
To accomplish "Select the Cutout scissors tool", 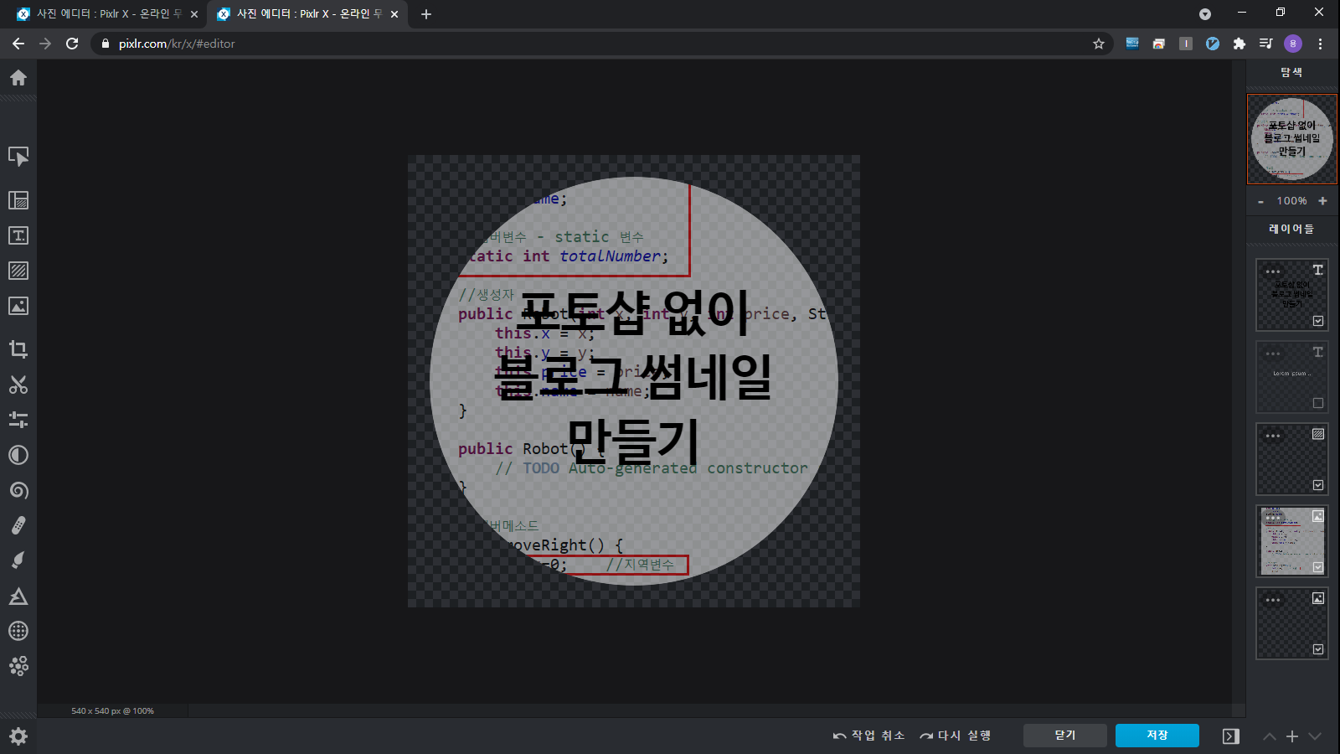I will (18, 385).
